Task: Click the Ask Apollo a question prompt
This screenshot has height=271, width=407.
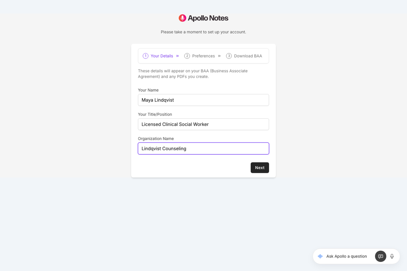Action: point(347,256)
